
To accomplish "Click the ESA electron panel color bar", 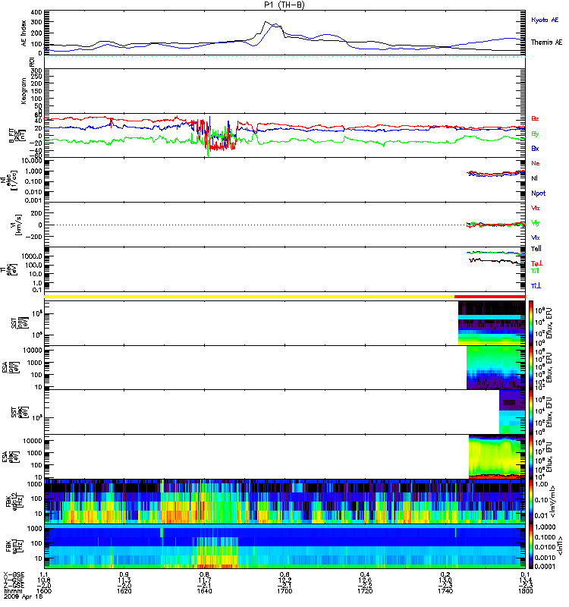I will tap(531, 457).
